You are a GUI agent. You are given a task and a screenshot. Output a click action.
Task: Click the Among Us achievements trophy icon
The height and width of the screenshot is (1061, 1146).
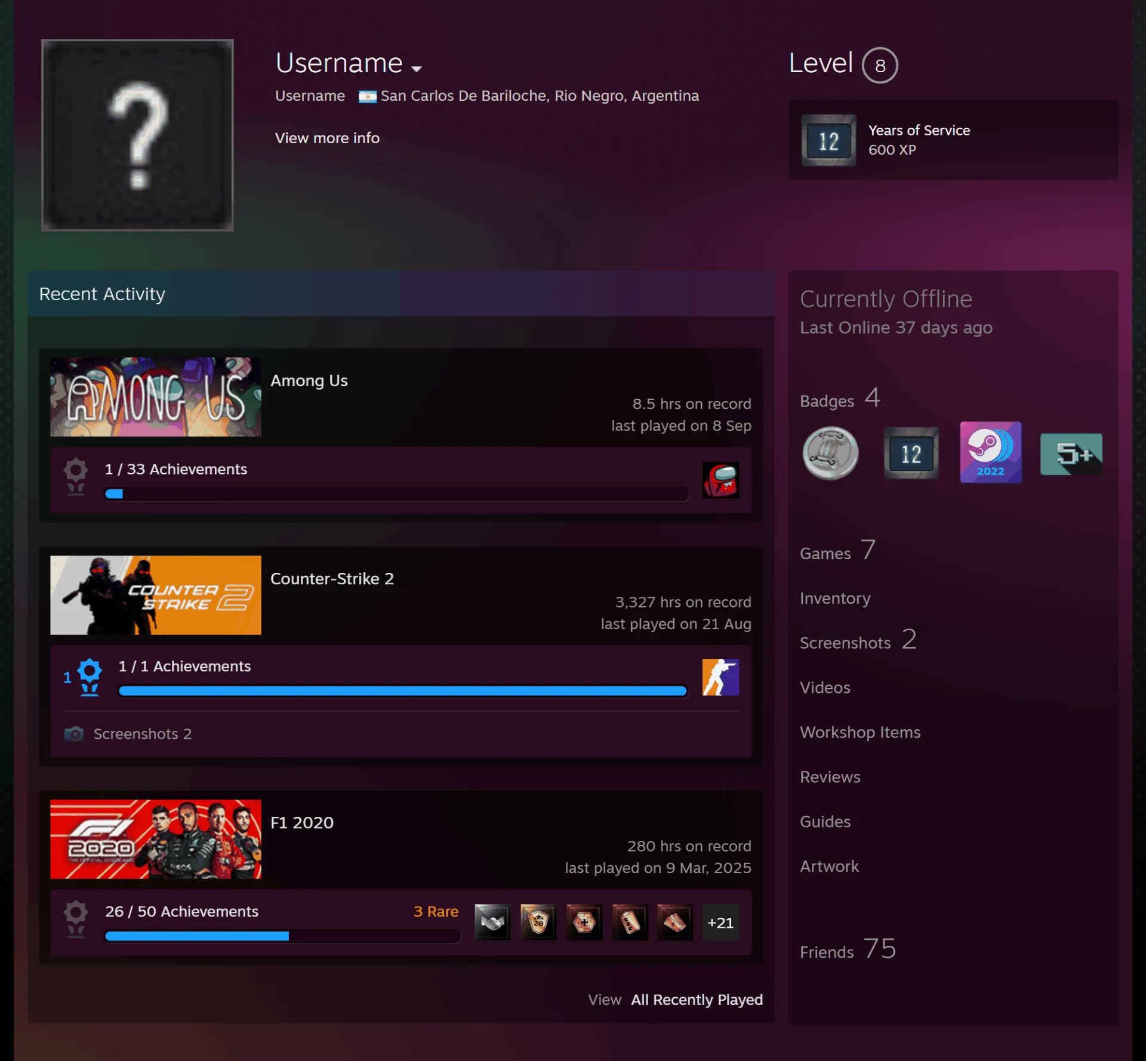point(76,477)
